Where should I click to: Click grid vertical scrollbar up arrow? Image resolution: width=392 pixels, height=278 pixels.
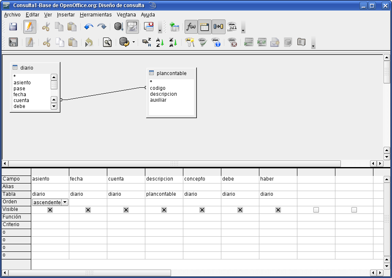click(387, 179)
